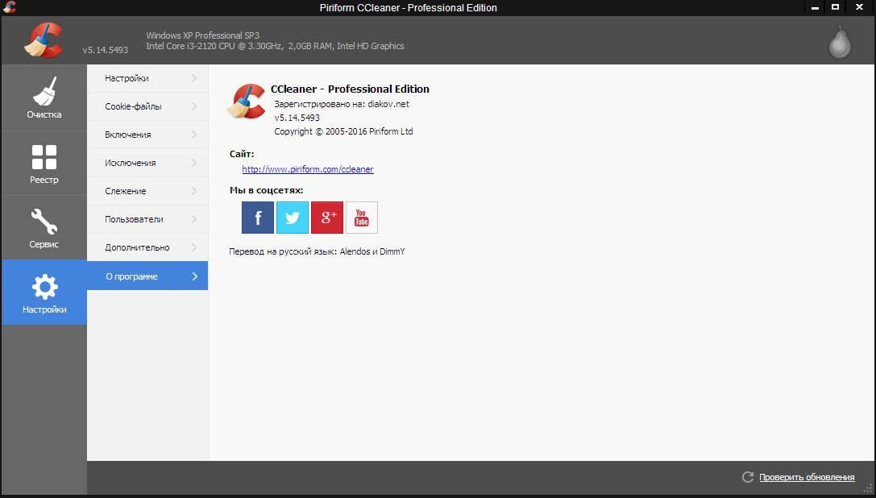Open the Twitter social page icon

(x=293, y=218)
